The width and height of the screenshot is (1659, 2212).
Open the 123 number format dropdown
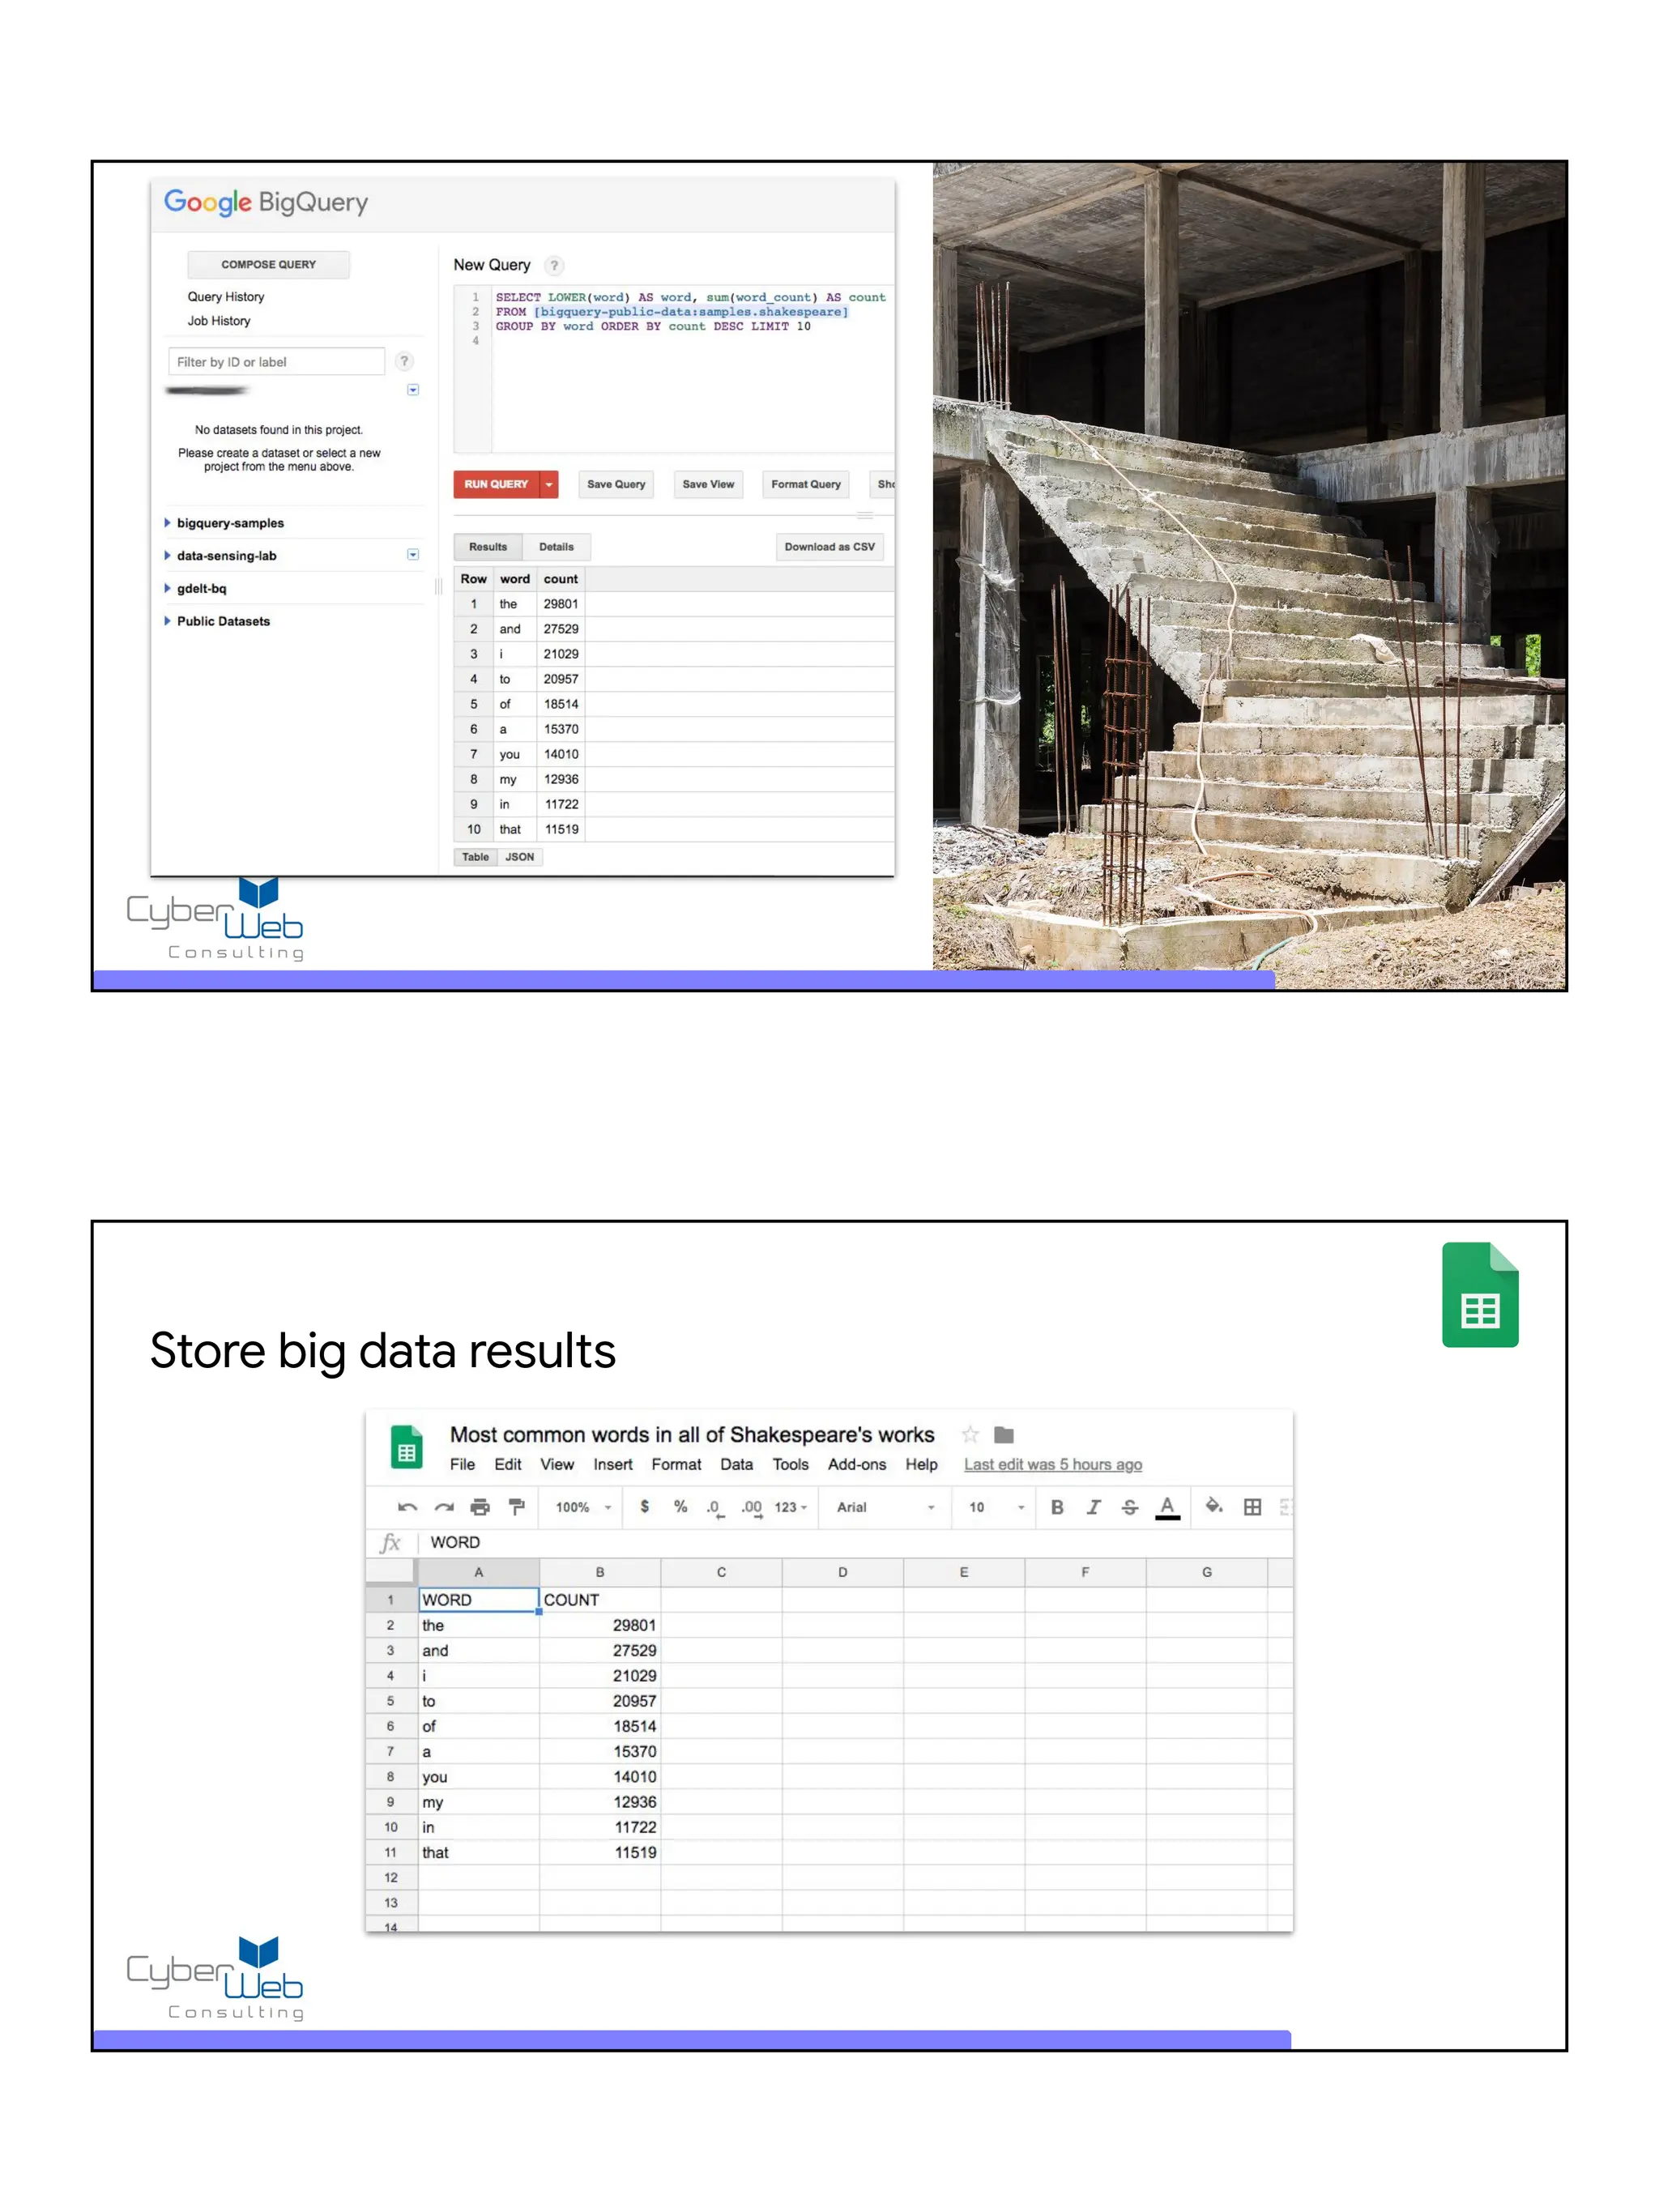(791, 1507)
